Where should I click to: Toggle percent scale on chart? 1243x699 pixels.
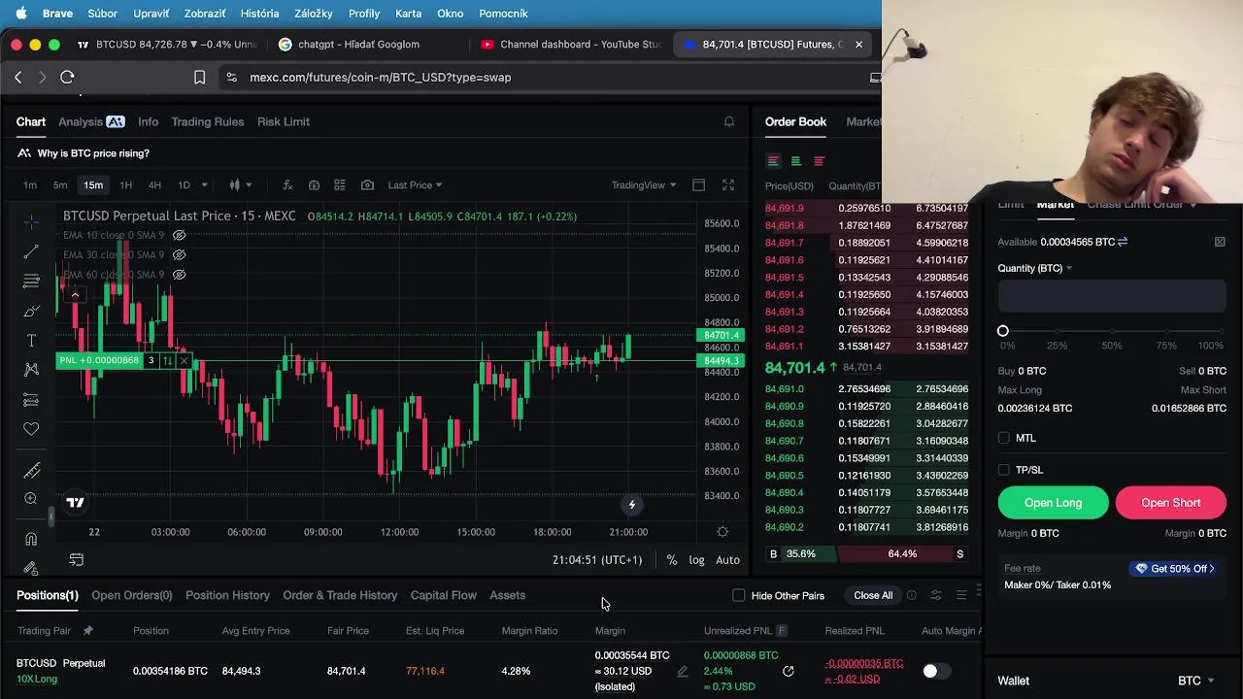click(672, 560)
